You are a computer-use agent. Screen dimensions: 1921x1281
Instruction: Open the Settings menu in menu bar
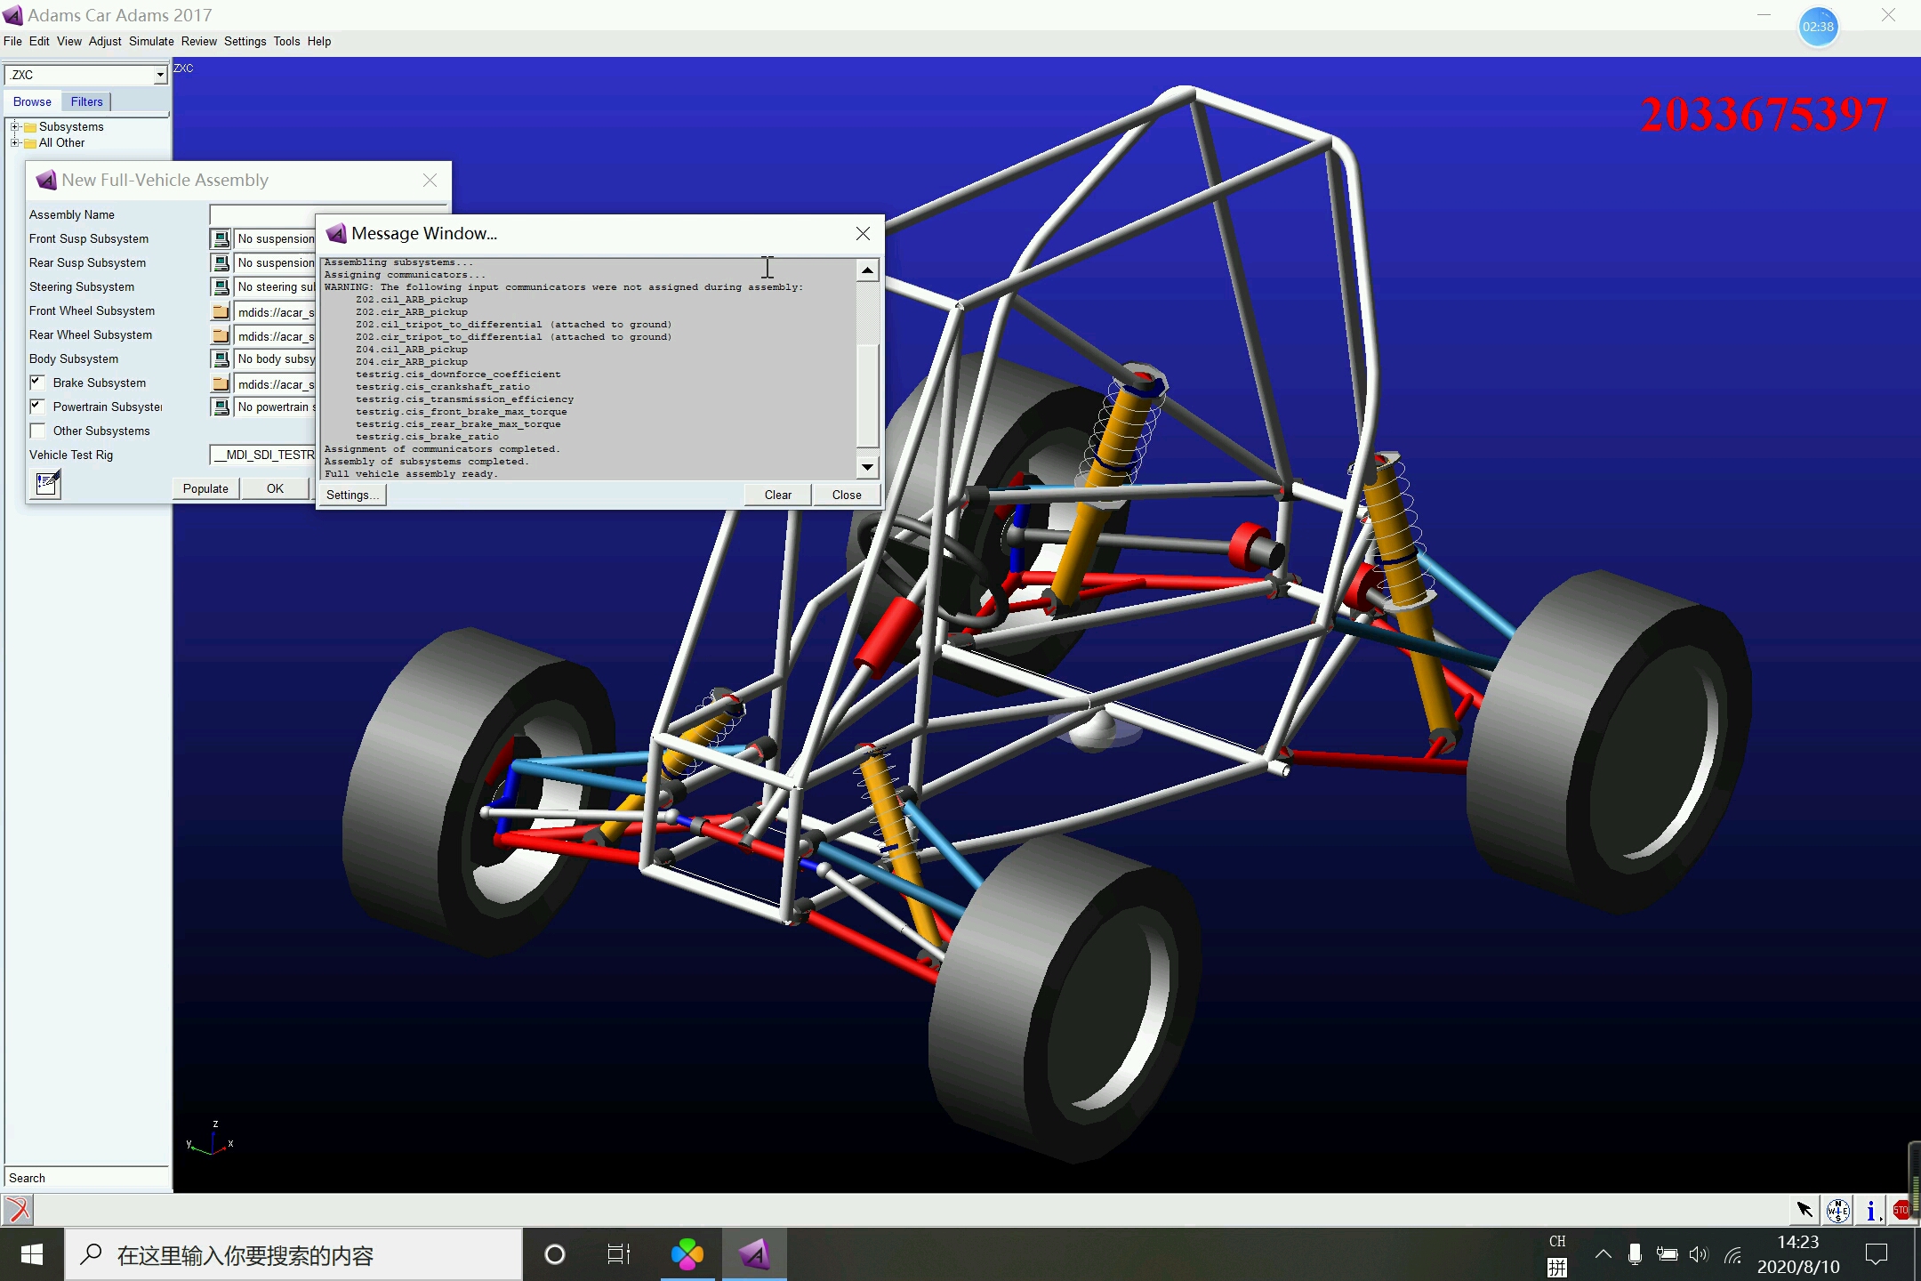click(x=245, y=41)
